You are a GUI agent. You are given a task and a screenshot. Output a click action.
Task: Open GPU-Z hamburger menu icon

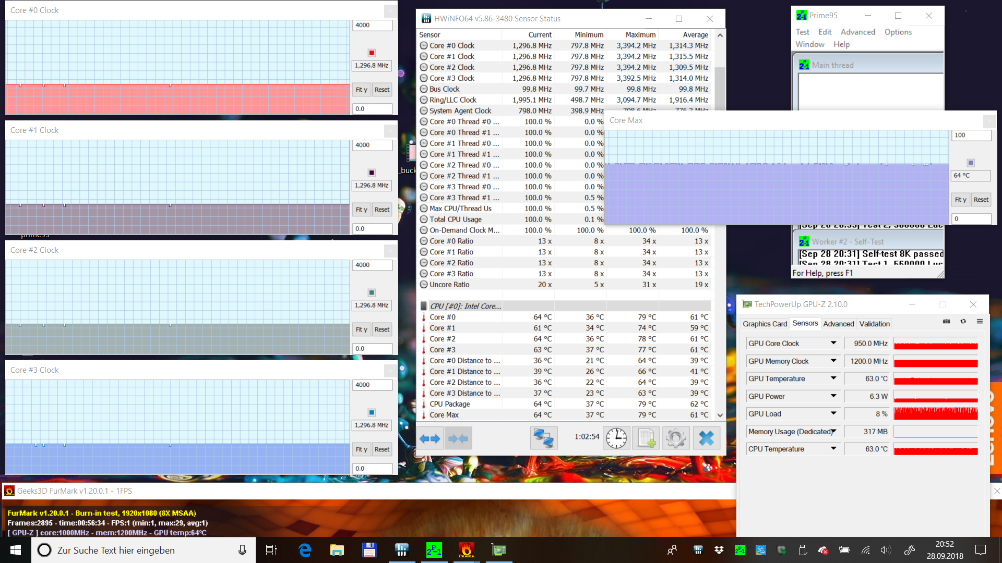coord(980,322)
